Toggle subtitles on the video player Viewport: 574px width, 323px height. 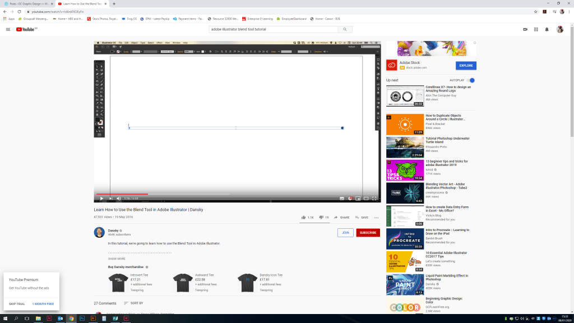(341, 198)
